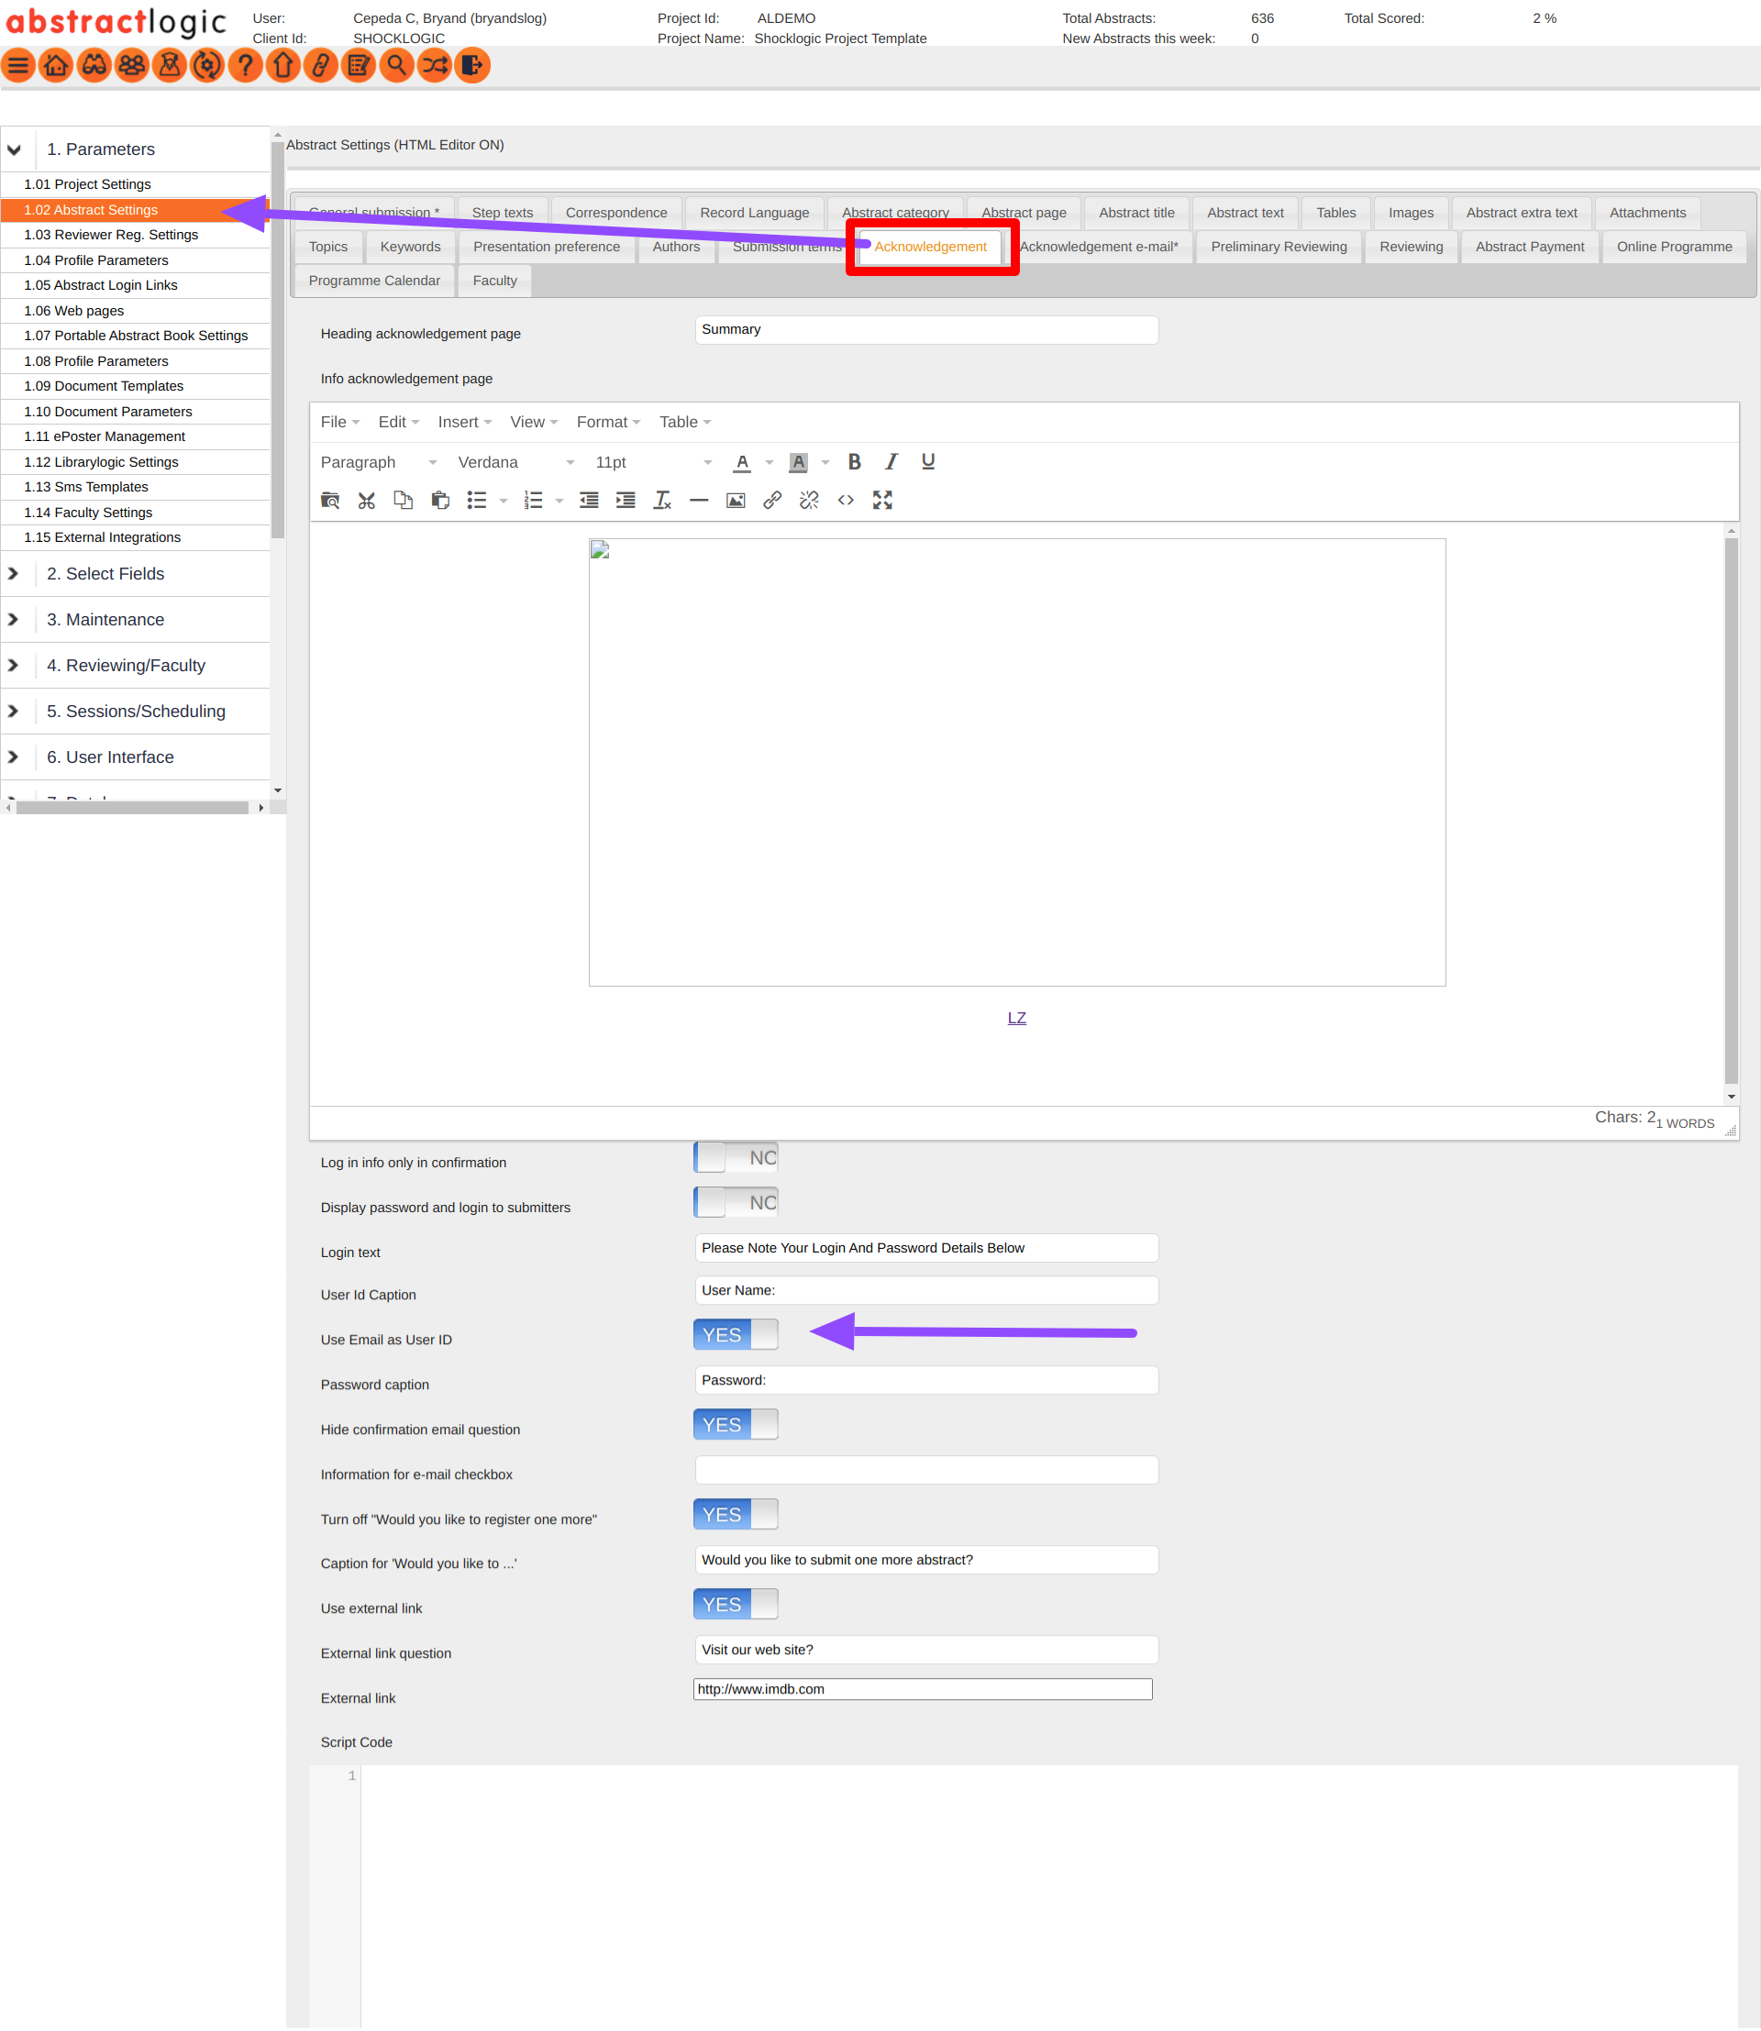Click the fullscreen editor icon
The width and height of the screenshot is (1761, 2031).
click(882, 500)
